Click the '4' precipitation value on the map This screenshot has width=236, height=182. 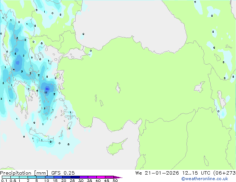click(x=14, y=69)
